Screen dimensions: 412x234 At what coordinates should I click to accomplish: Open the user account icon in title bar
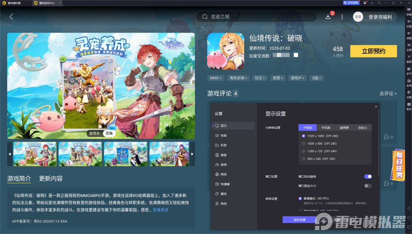tap(365, 3)
